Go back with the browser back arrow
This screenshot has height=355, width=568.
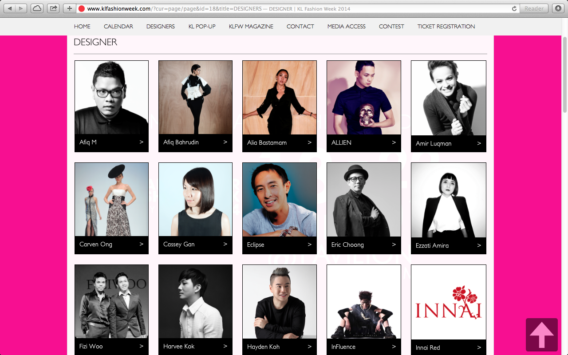pyautogui.click(x=10, y=8)
